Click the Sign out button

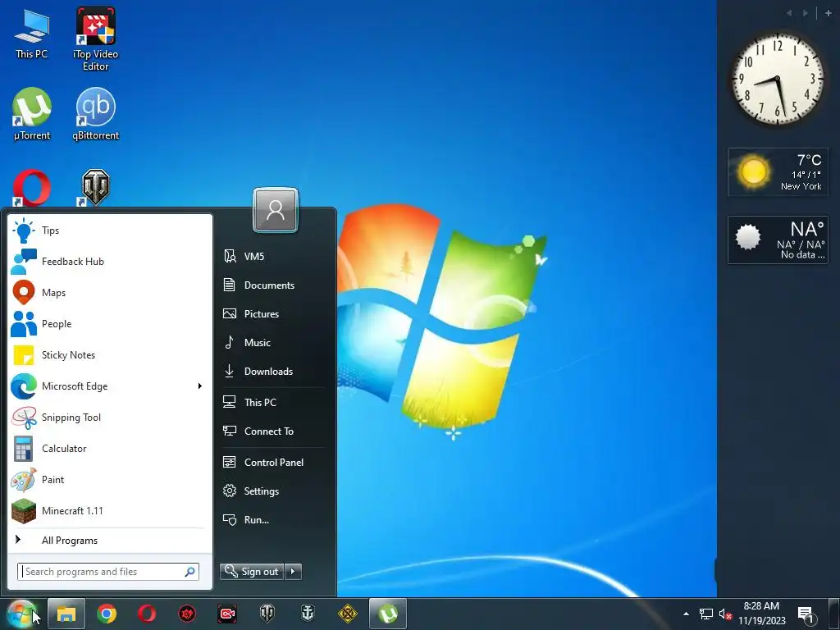click(x=252, y=572)
